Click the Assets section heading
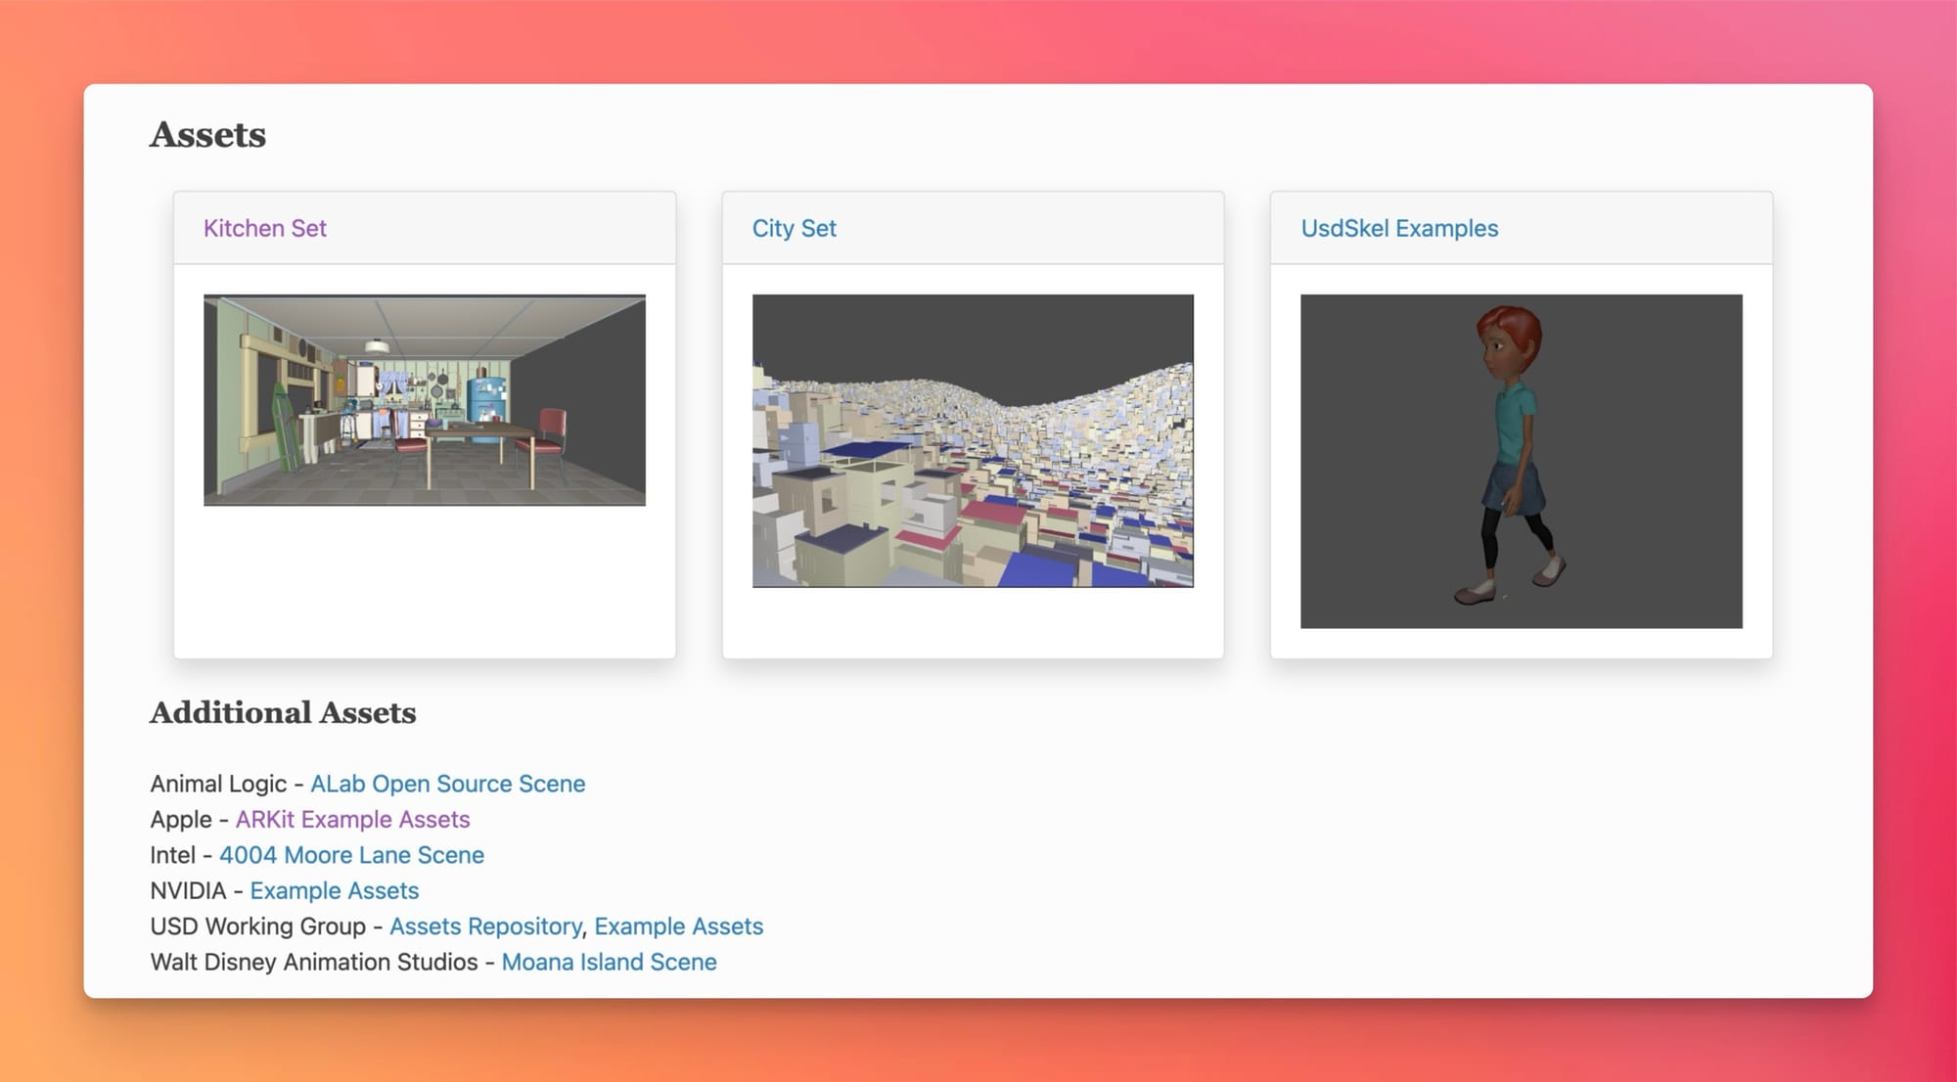1957x1082 pixels. (x=207, y=135)
